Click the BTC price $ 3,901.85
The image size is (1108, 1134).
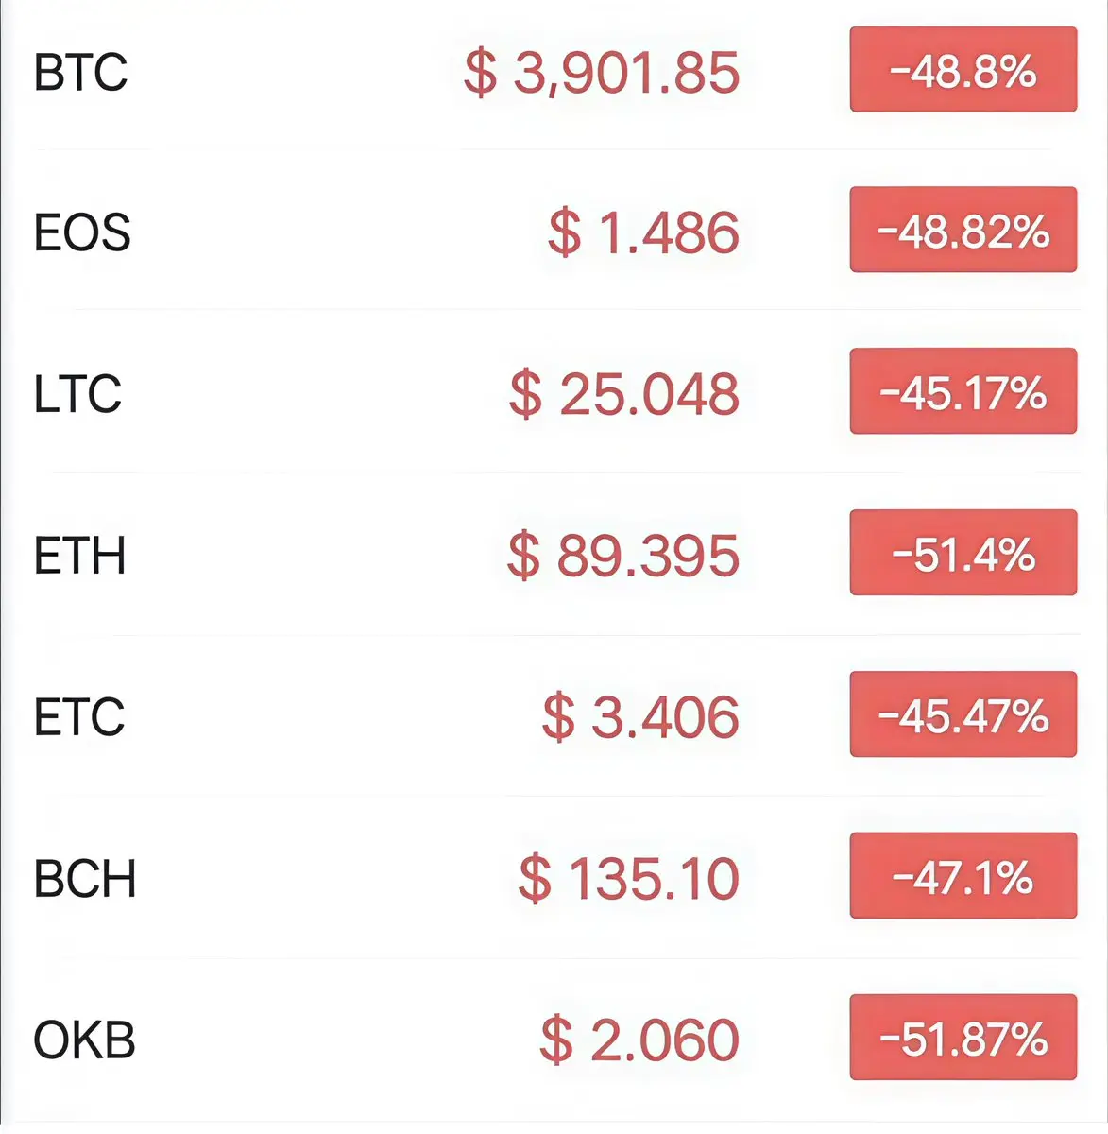point(602,72)
